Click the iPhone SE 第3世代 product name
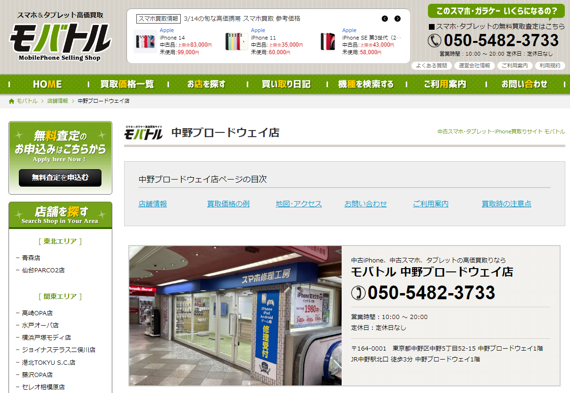This screenshot has height=393, width=570. pyautogui.click(x=372, y=38)
